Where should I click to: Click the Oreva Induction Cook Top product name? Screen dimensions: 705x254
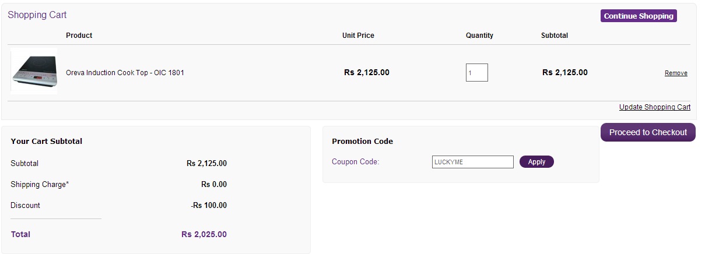pyautogui.click(x=125, y=73)
